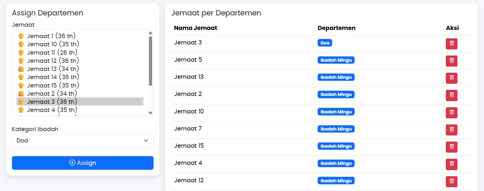
Task: Click trash icon for Jemaat 5 row
Action: [451, 61]
